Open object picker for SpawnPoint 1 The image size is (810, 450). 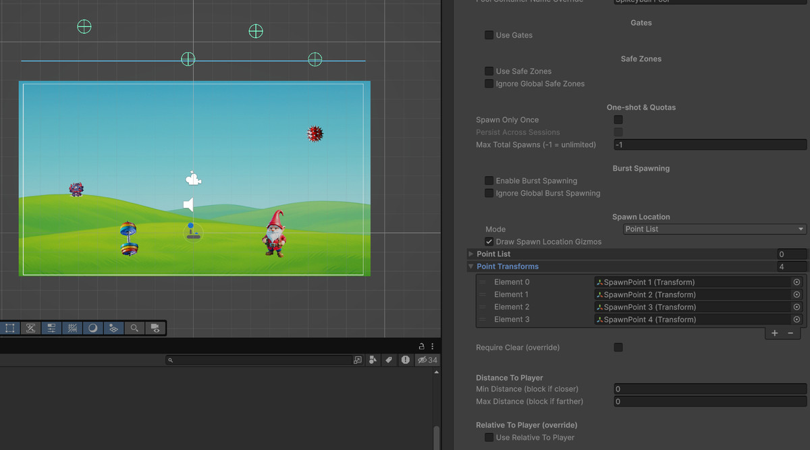[x=796, y=282]
